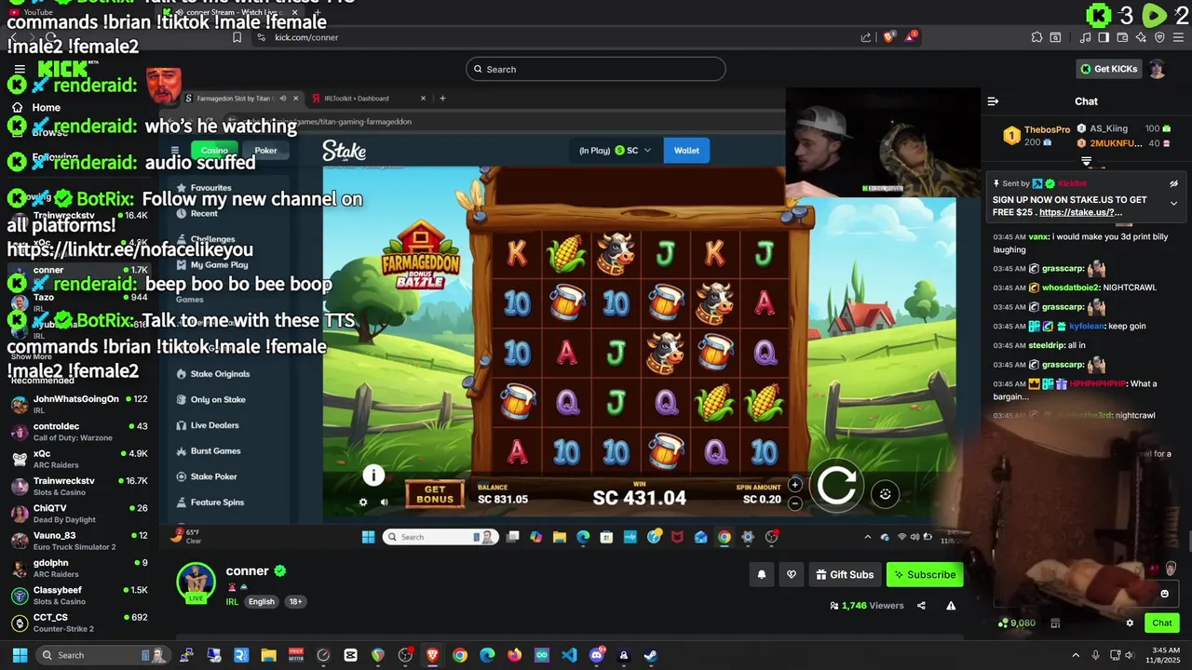Open Feature Spins in the sidebar
This screenshot has height=670, width=1192.
(x=217, y=502)
